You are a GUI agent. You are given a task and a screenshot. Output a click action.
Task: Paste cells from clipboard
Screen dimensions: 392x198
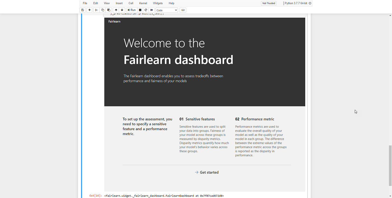pyautogui.click(x=109, y=10)
